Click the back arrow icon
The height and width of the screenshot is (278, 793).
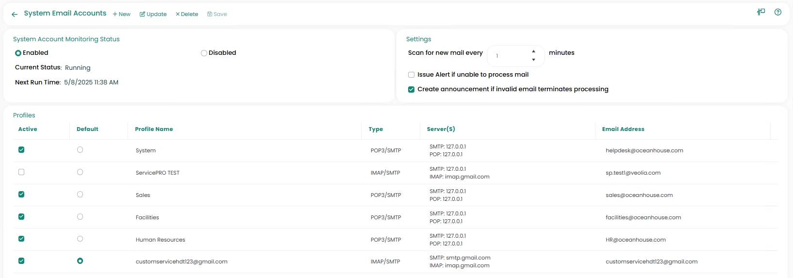(x=15, y=15)
